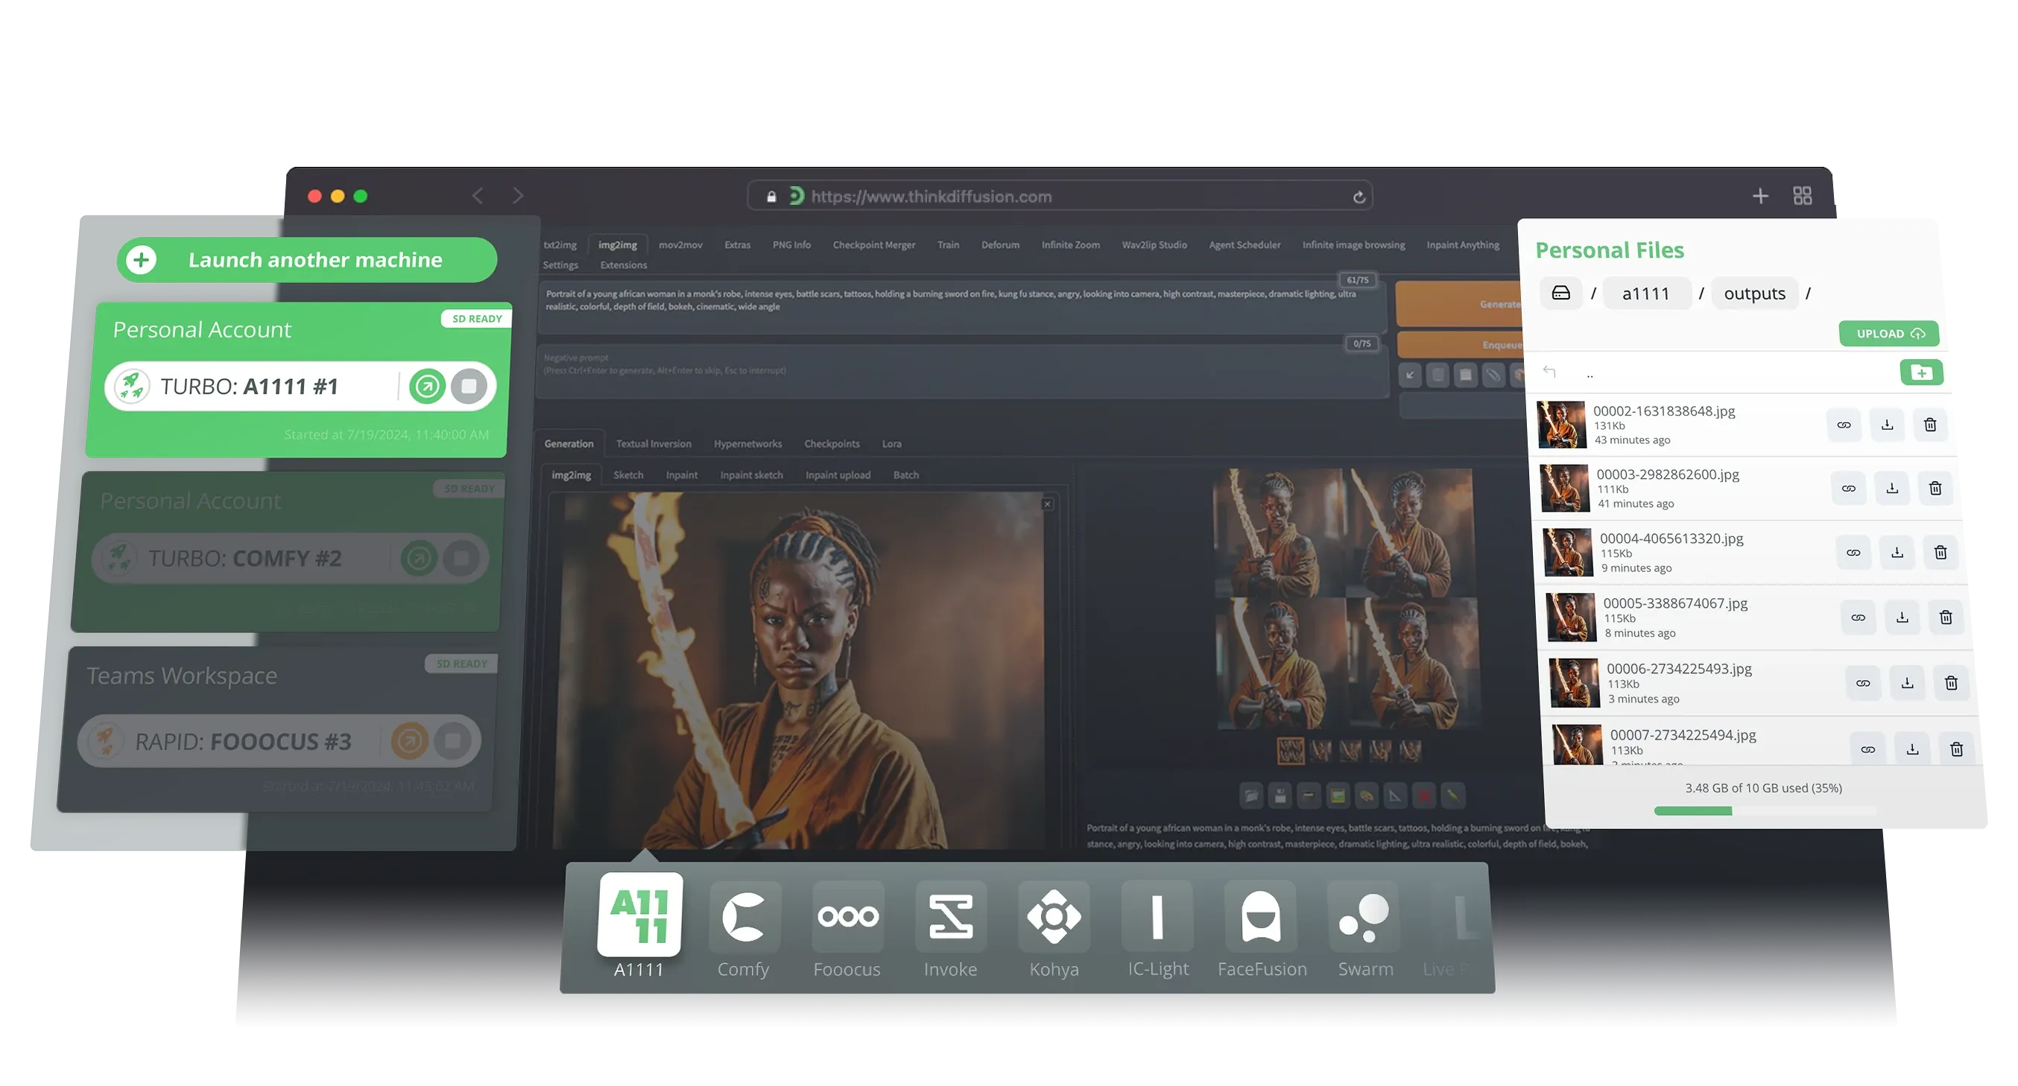Show browser tab overview grid

[x=1802, y=196]
